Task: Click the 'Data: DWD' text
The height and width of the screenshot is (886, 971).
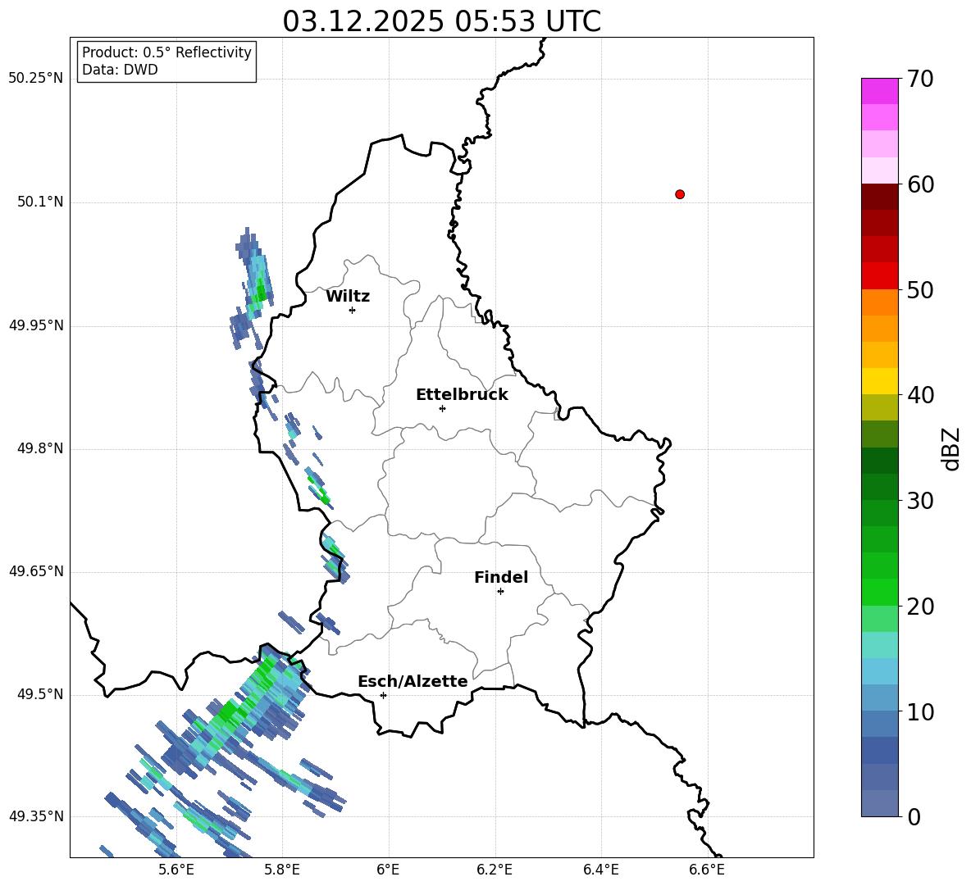Action: click(120, 70)
